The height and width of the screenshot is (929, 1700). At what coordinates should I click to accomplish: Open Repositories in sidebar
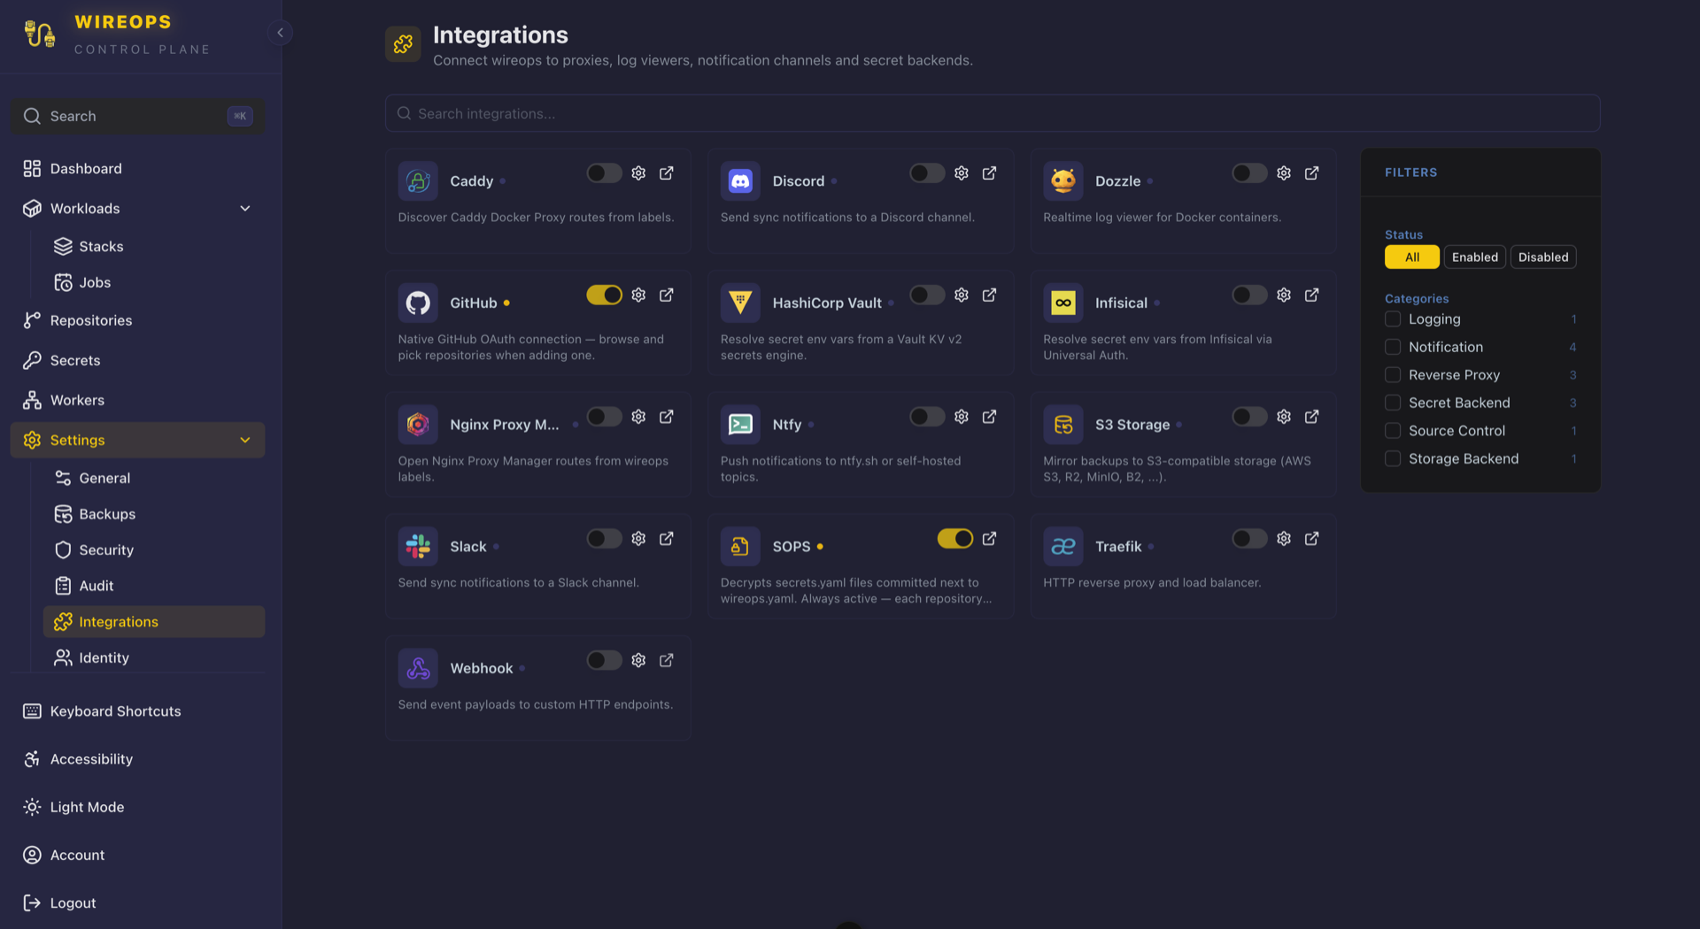tap(137, 321)
